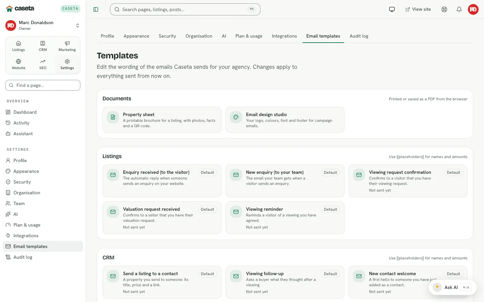The width and height of the screenshot is (484, 302).
Task: Open the New contact welcome template
Action: coord(408,282)
